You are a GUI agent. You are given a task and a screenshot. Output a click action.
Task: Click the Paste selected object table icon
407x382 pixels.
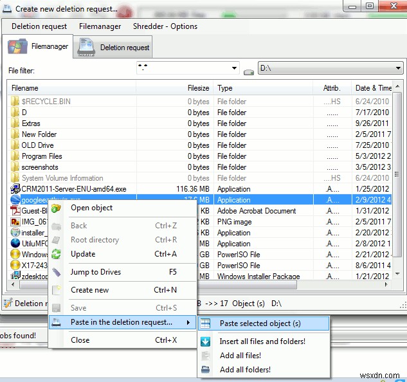coord(205,323)
